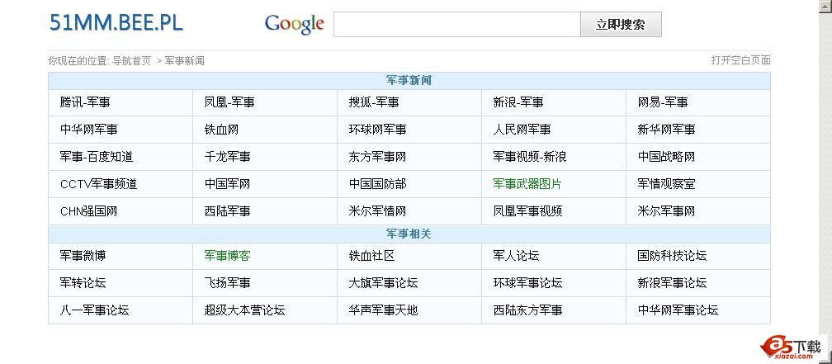Visit 新华网军事 link
Viewport: 832px width, 364px height.
pos(666,130)
